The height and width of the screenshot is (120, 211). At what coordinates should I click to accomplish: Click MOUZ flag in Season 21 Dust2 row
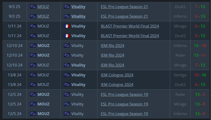(x=33, y=7)
